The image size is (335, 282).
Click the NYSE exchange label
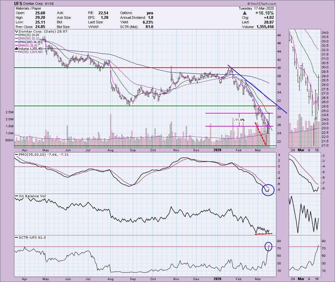click(x=49, y=4)
